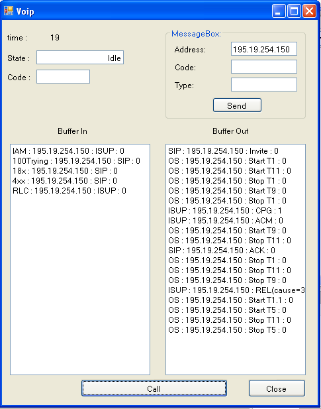Screen dimensions: 321x409
Task: Focus the MessageBox Address field
Action: tap(263, 49)
